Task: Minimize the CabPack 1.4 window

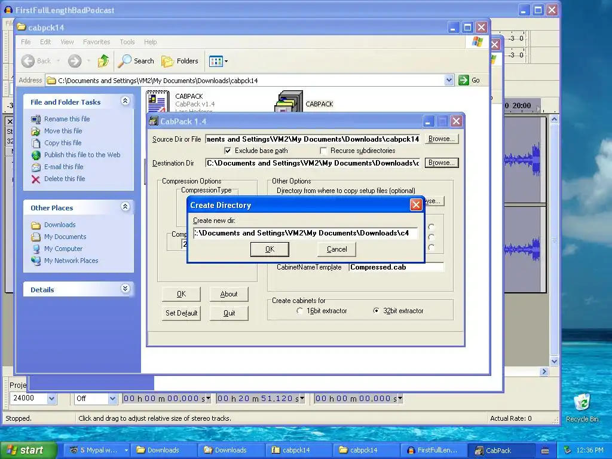Action: click(428, 121)
